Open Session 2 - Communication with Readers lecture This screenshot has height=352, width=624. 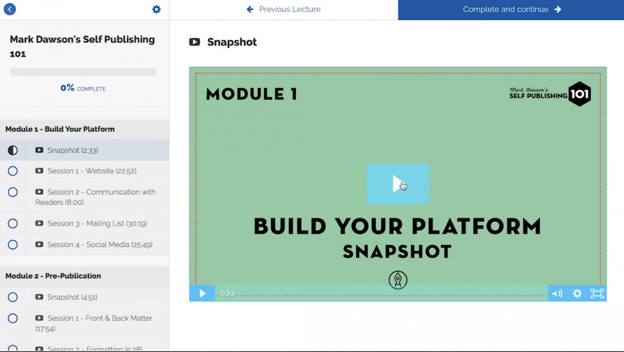coord(95,197)
